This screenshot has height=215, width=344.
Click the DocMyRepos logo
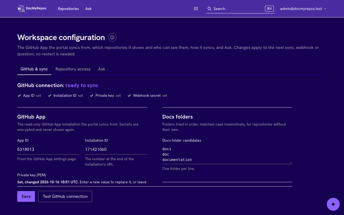click(32, 9)
